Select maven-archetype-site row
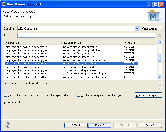Screen dimensions: 166x132 pyautogui.click(x=71, y=57)
